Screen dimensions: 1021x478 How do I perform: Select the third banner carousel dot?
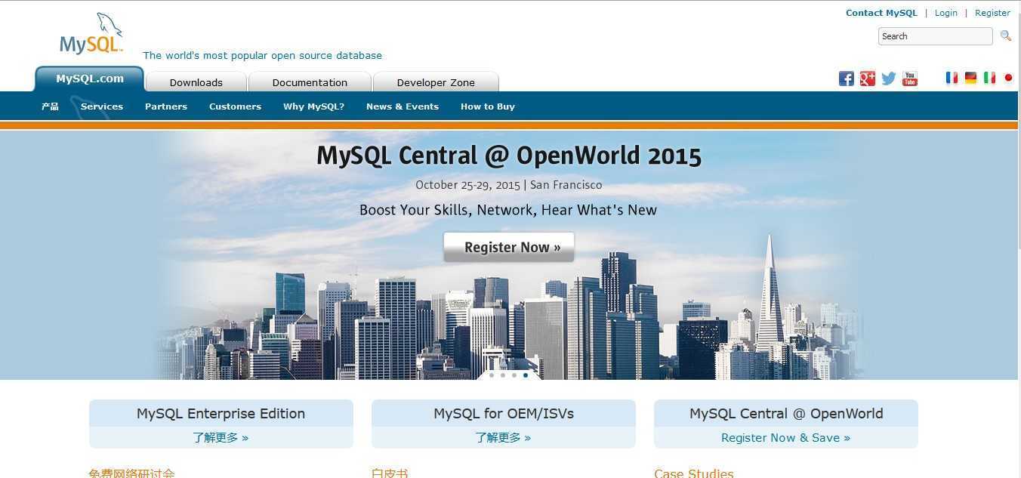point(514,375)
